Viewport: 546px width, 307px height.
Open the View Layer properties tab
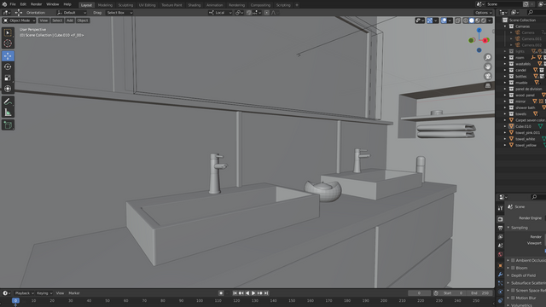[501, 237]
